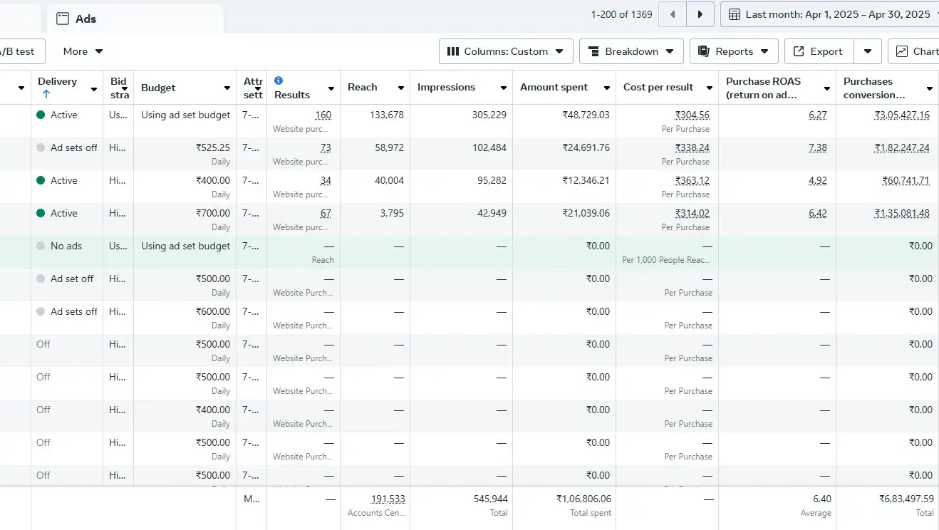Click the Impressions column header
Screen dimensions: 939x530
click(446, 87)
